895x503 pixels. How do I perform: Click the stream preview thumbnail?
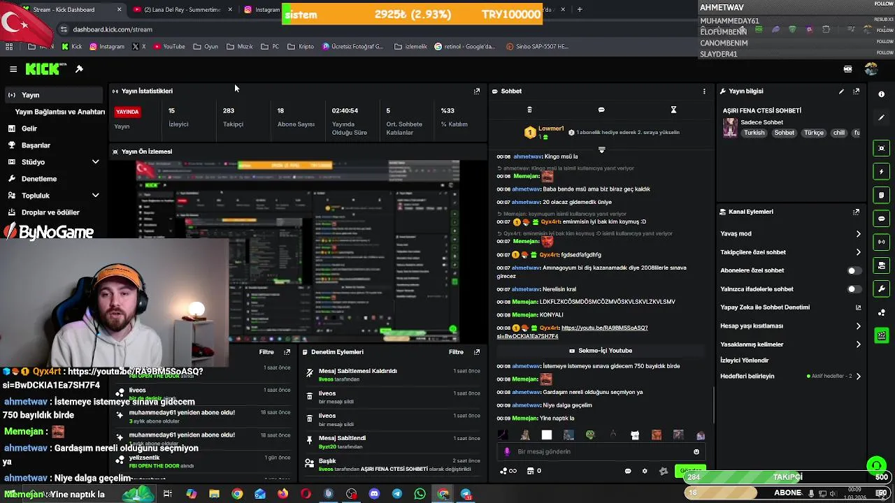tap(298, 251)
